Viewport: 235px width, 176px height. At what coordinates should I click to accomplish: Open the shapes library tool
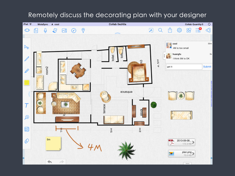click(x=27, y=129)
